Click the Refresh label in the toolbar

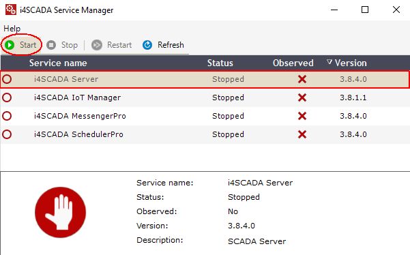click(171, 45)
